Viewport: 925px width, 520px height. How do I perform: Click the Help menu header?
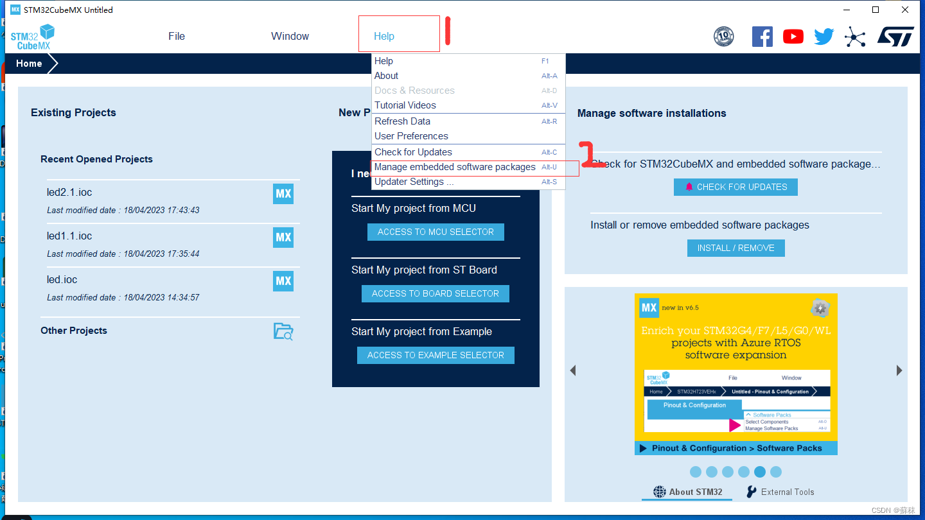pyautogui.click(x=384, y=37)
